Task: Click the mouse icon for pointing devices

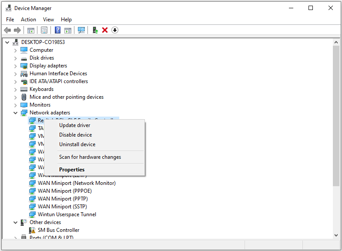Action: tap(24, 97)
